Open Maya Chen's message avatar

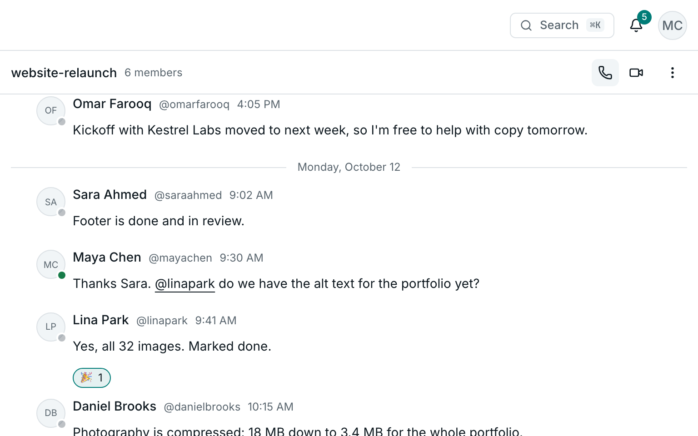(51, 264)
